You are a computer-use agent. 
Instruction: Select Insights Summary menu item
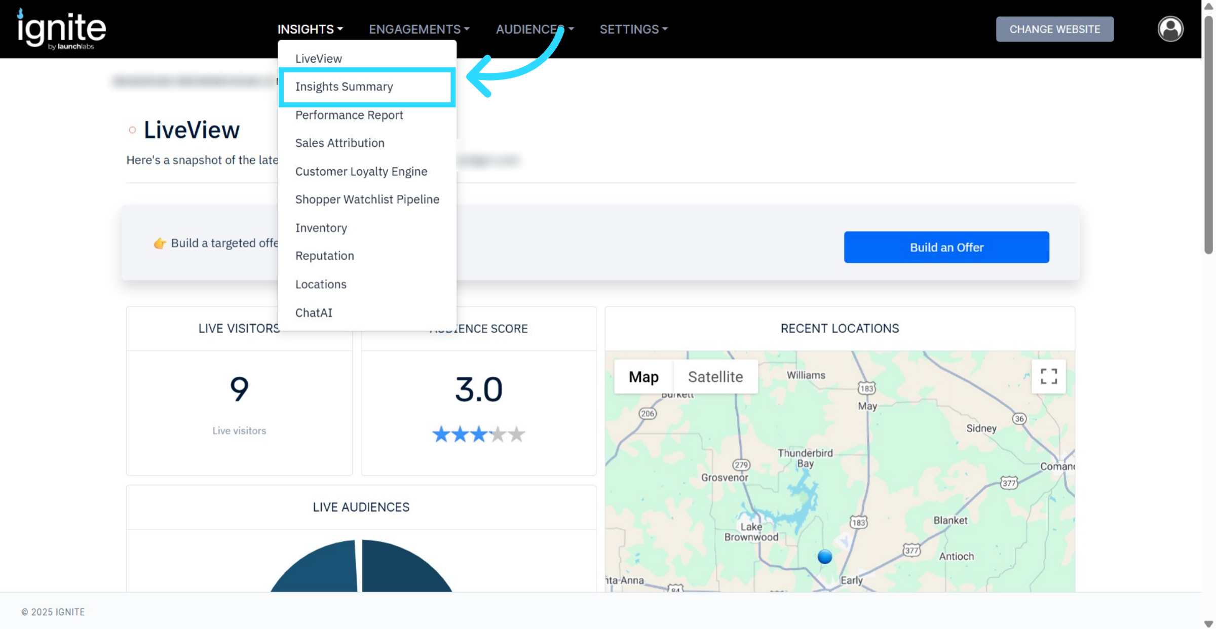344,87
